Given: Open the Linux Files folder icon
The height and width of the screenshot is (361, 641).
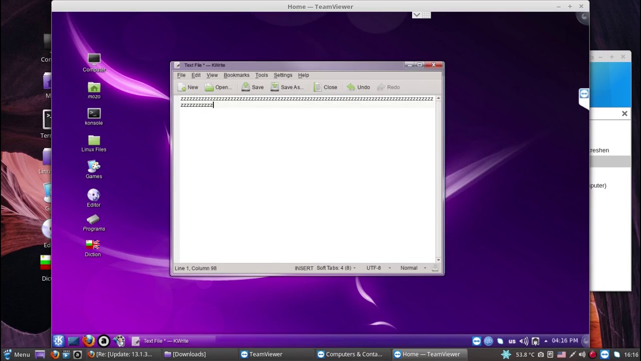Looking at the screenshot, I should pyautogui.click(x=94, y=143).
